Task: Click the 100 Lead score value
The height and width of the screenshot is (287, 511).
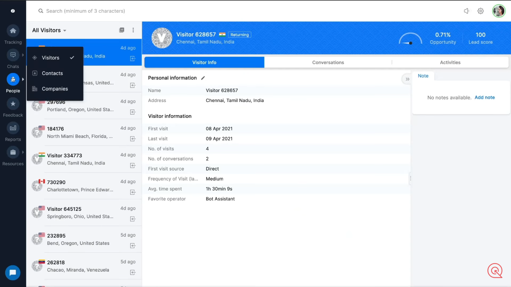Action: coord(480,35)
